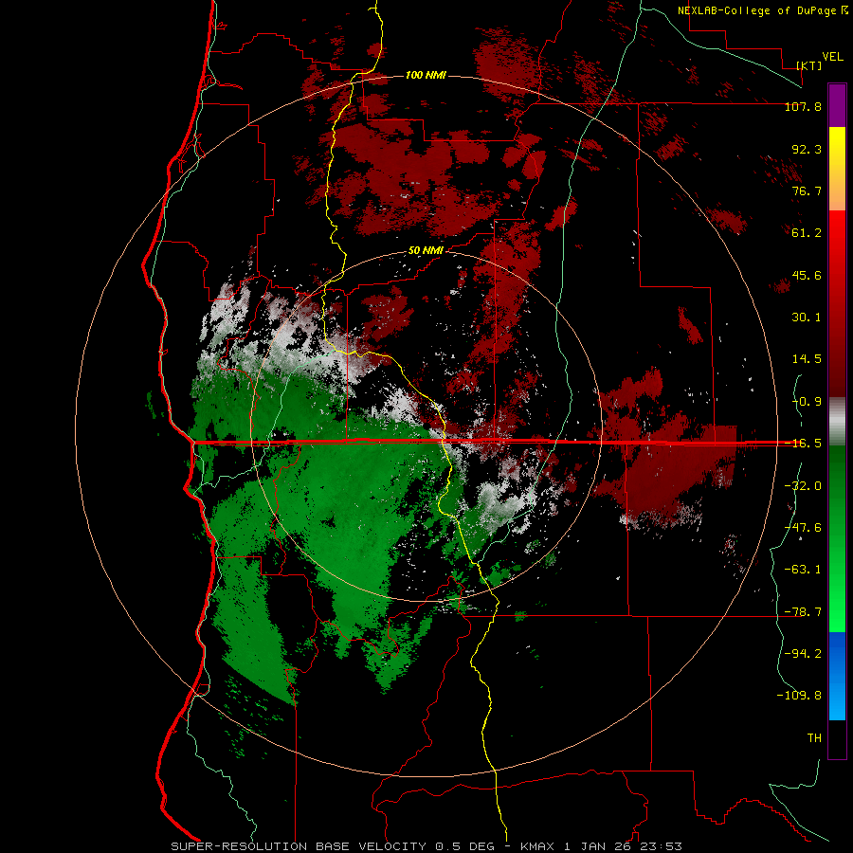Click the 107.8 legend value
Screen dimensions: 853x853
pyautogui.click(x=803, y=106)
